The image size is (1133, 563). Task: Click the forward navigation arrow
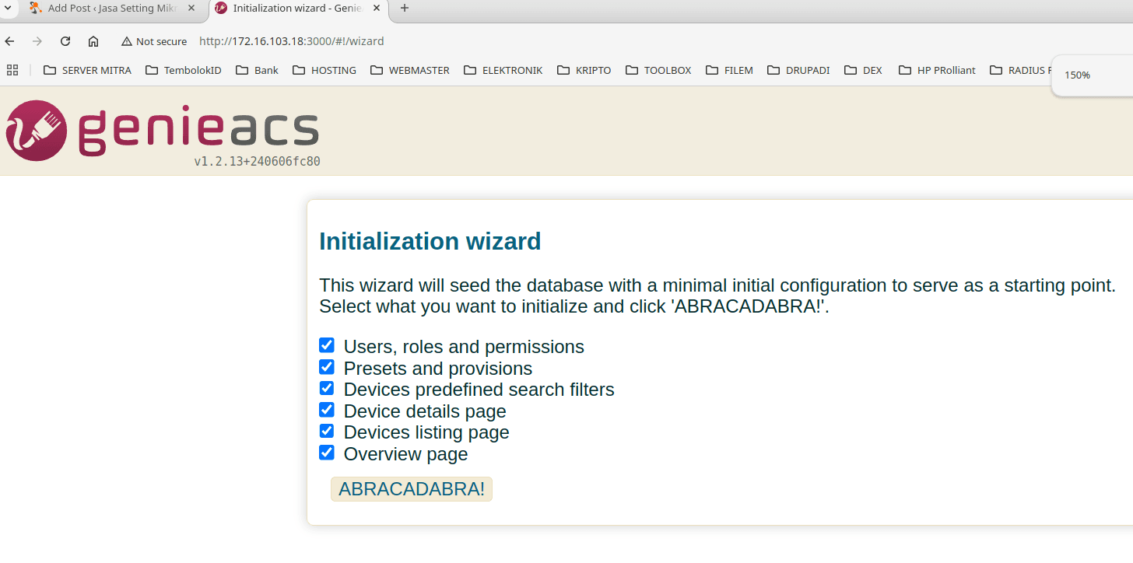click(37, 40)
